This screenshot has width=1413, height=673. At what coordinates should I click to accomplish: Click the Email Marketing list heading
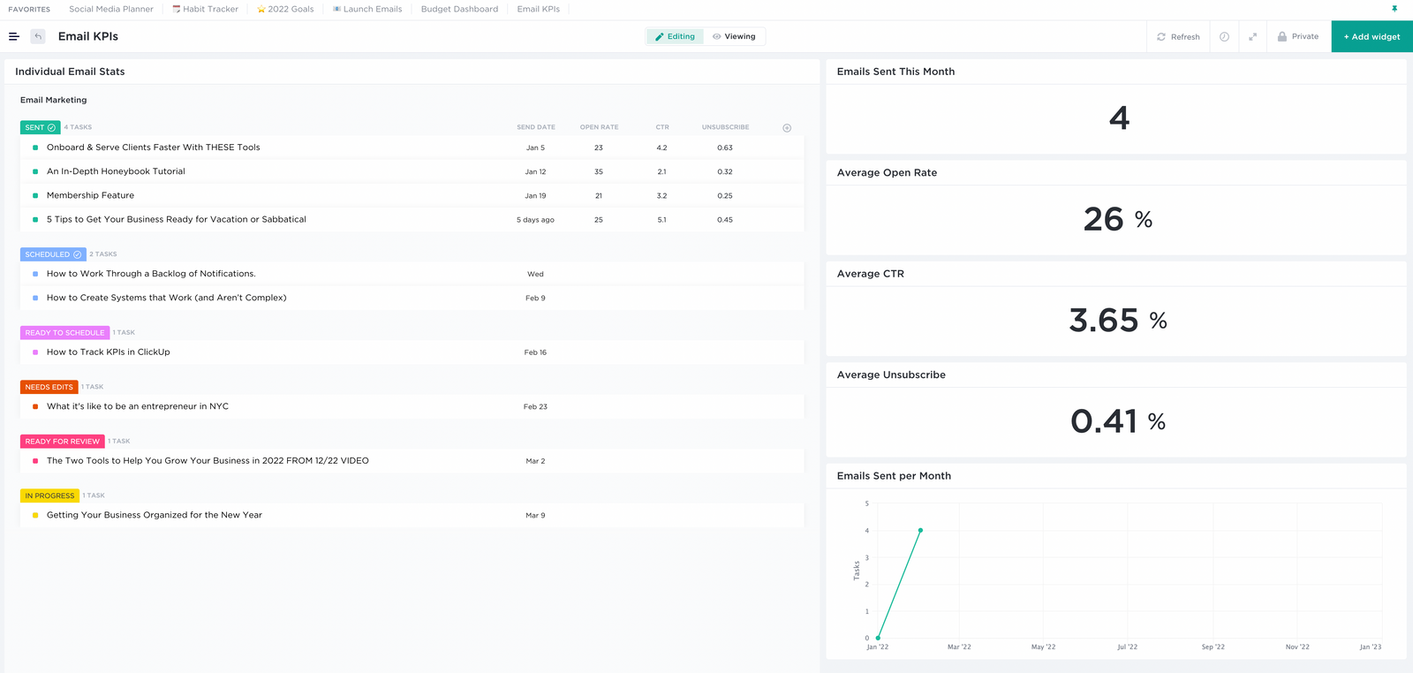54,100
